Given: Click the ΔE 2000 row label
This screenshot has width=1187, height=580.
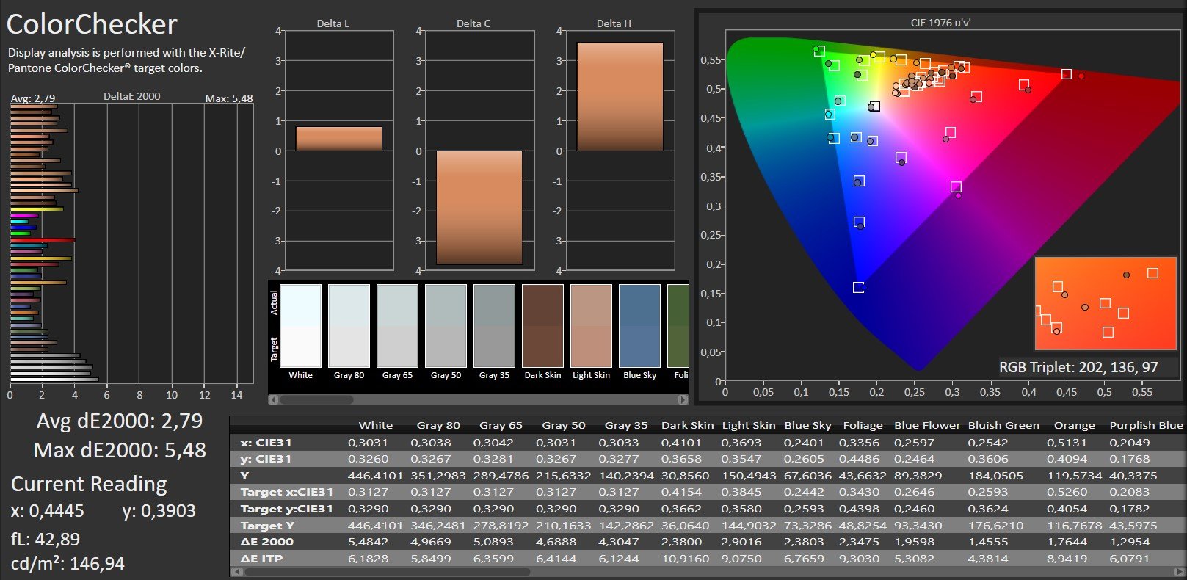Looking at the screenshot, I should (266, 542).
